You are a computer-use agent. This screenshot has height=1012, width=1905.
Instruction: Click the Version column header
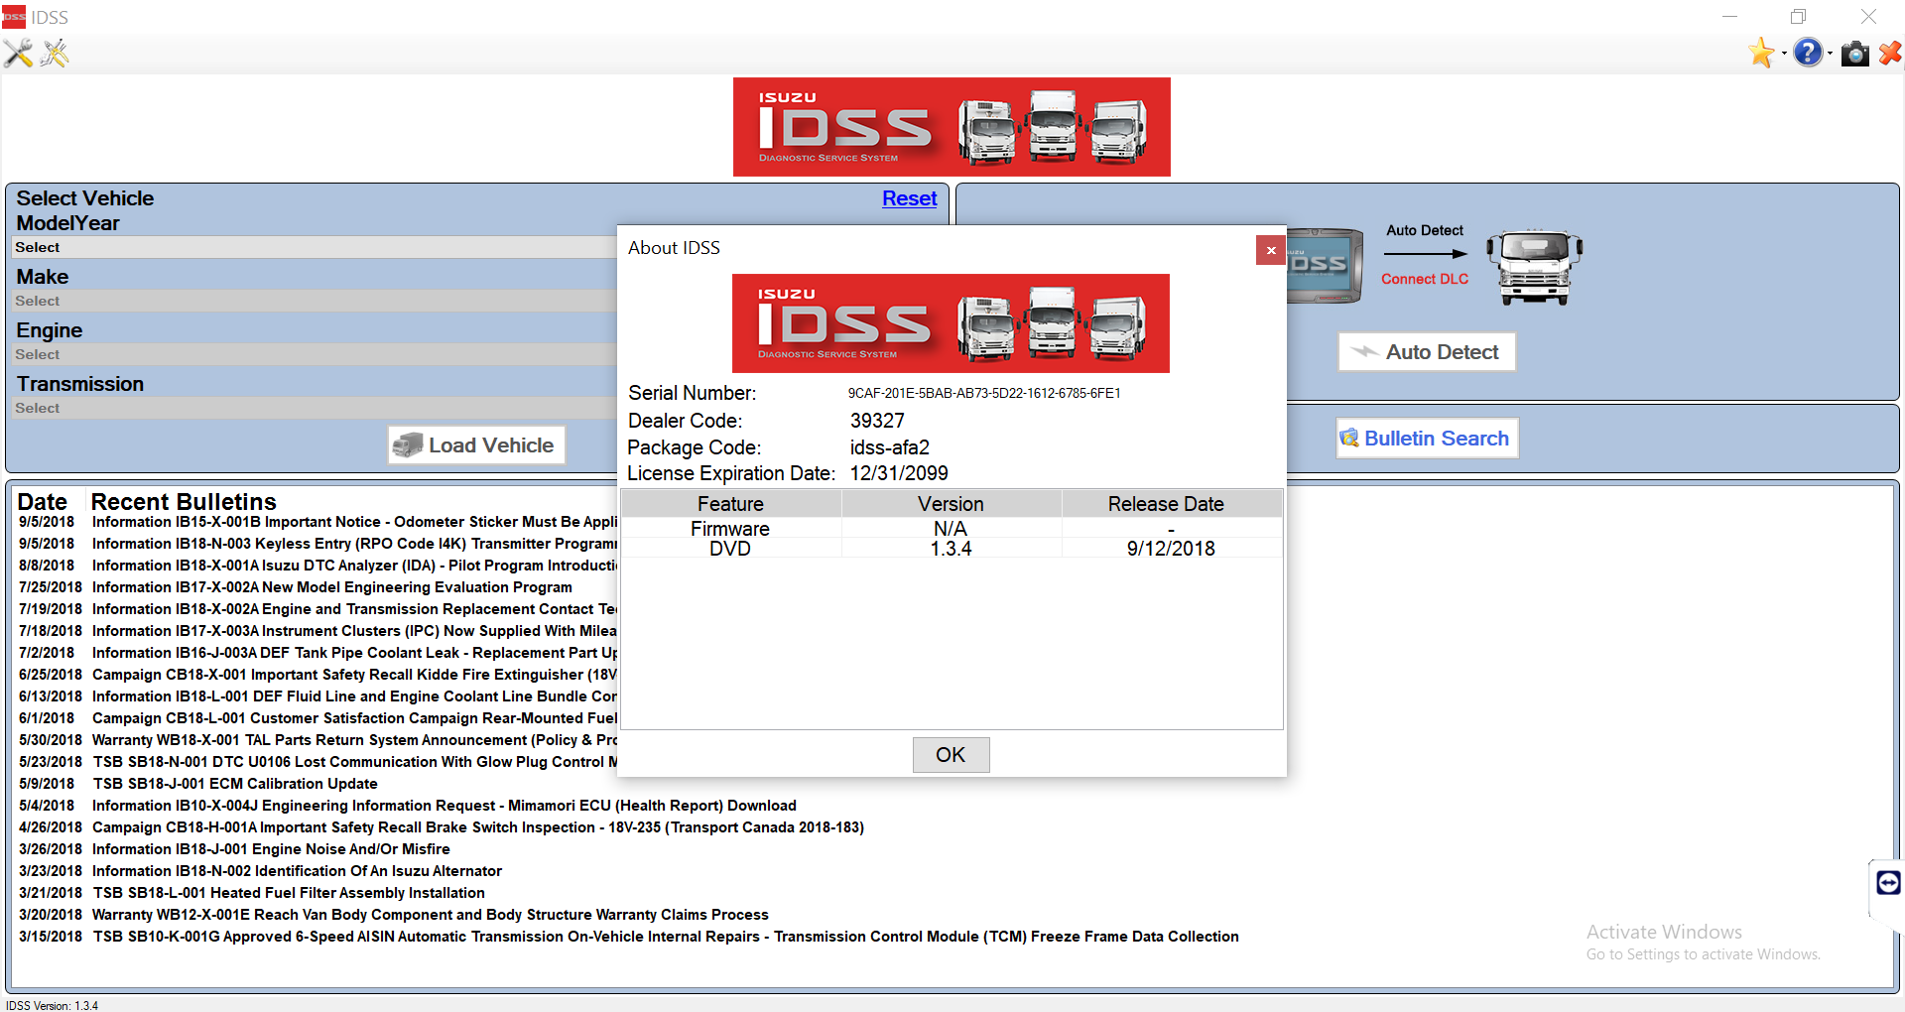click(x=951, y=504)
